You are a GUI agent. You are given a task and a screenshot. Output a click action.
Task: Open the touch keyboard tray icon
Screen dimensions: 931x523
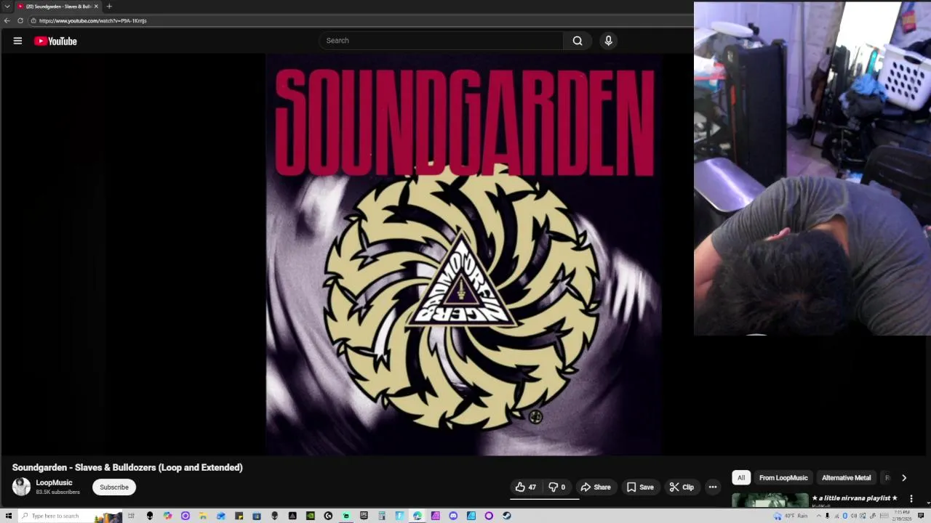(884, 516)
